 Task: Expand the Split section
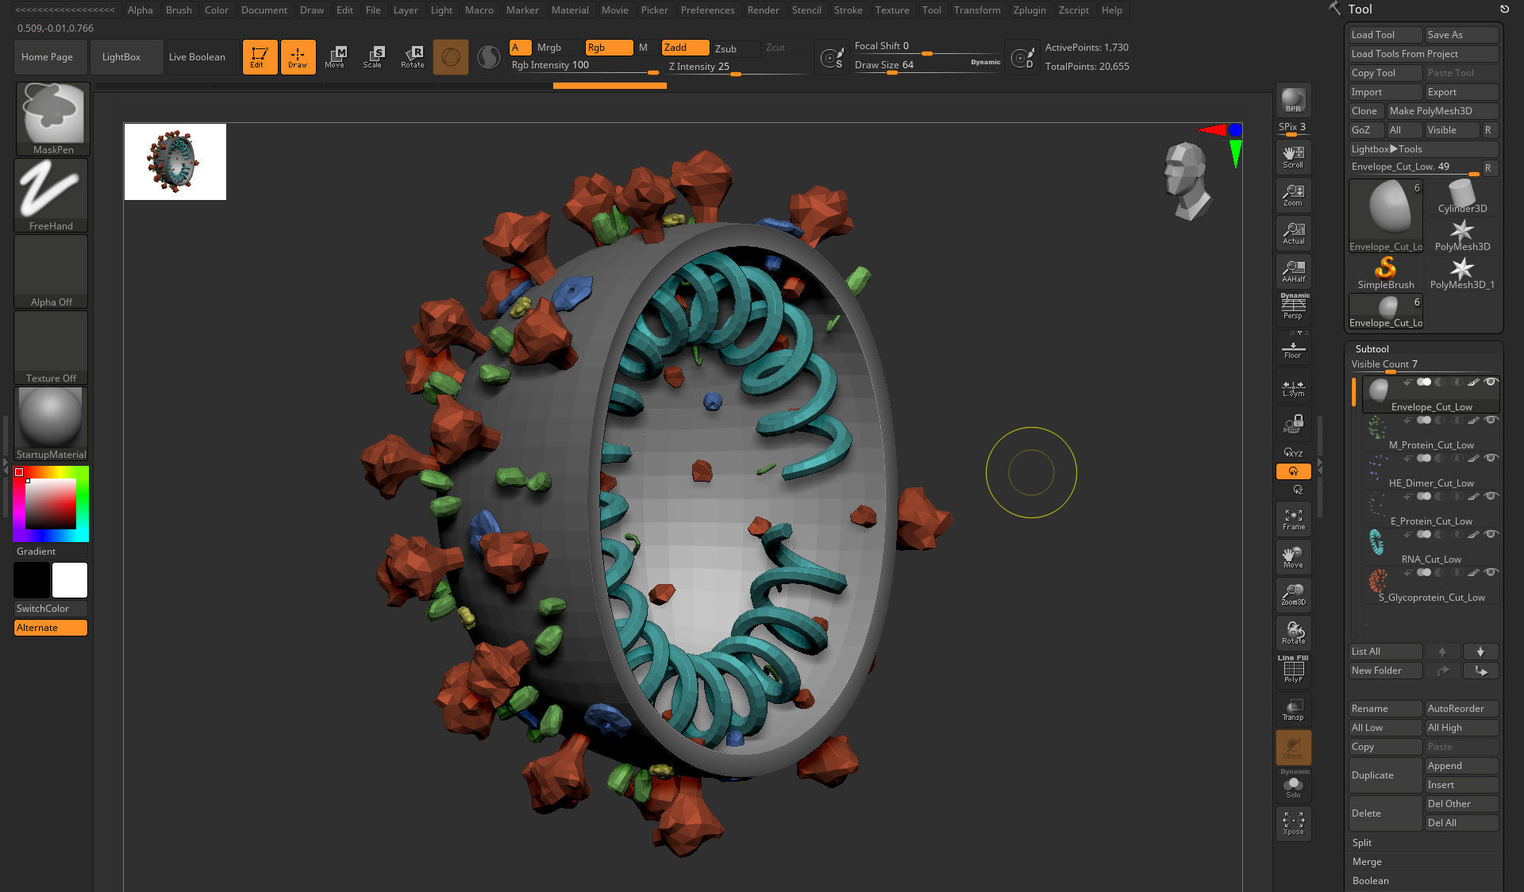[1361, 843]
